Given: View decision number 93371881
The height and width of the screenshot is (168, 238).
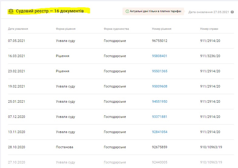Looking at the screenshot, I should point(159,117).
